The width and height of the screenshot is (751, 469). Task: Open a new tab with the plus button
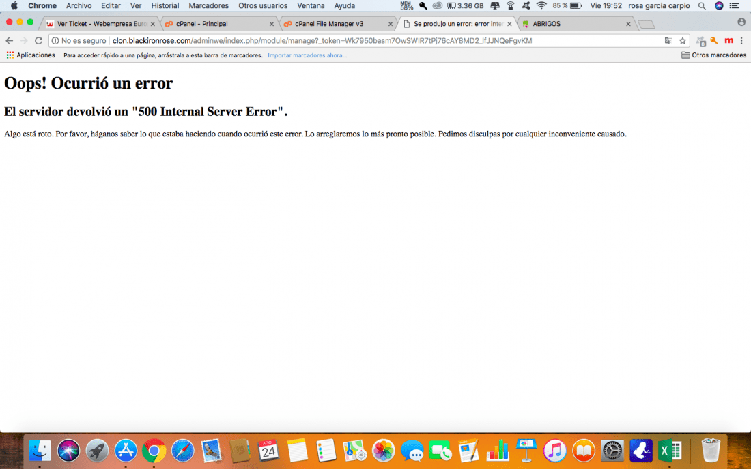647,25
